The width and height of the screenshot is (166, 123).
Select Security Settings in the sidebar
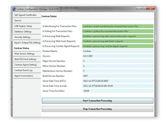coord(27,37)
